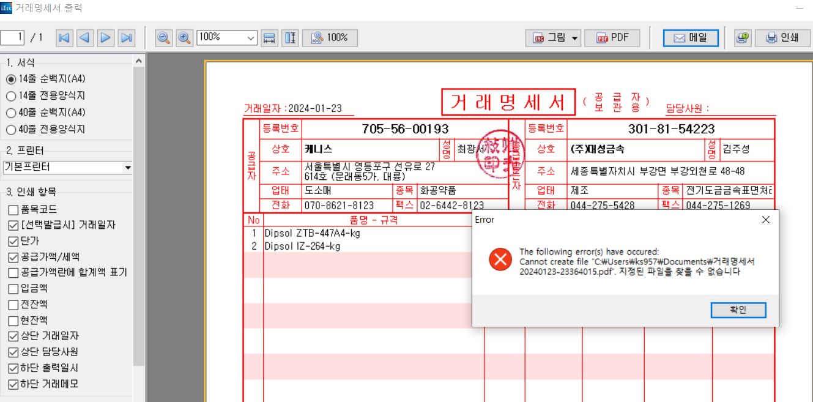This screenshot has height=402, width=813.
Task: Open the 그림 image export dropdown
Action: tap(574, 38)
